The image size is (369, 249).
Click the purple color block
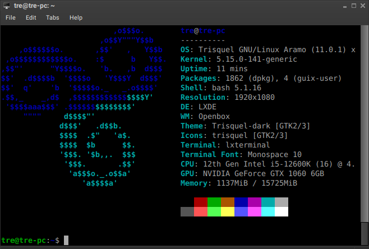pyautogui.click(x=255, y=202)
